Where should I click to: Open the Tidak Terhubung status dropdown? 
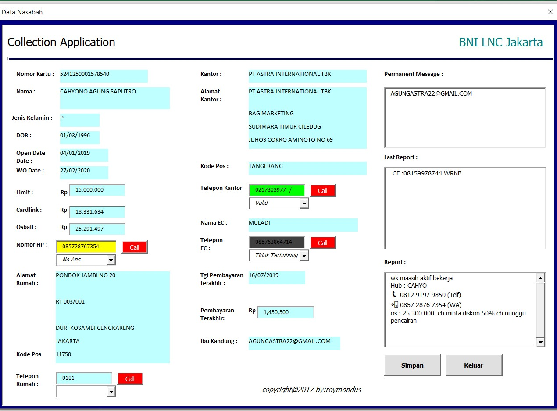tap(304, 256)
